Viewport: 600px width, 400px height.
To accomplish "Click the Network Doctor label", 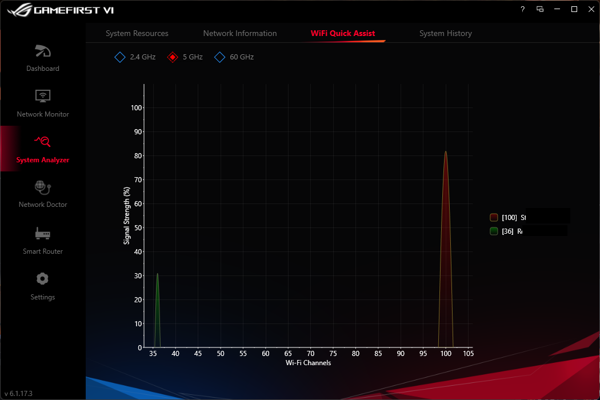I will pos(43,205).
